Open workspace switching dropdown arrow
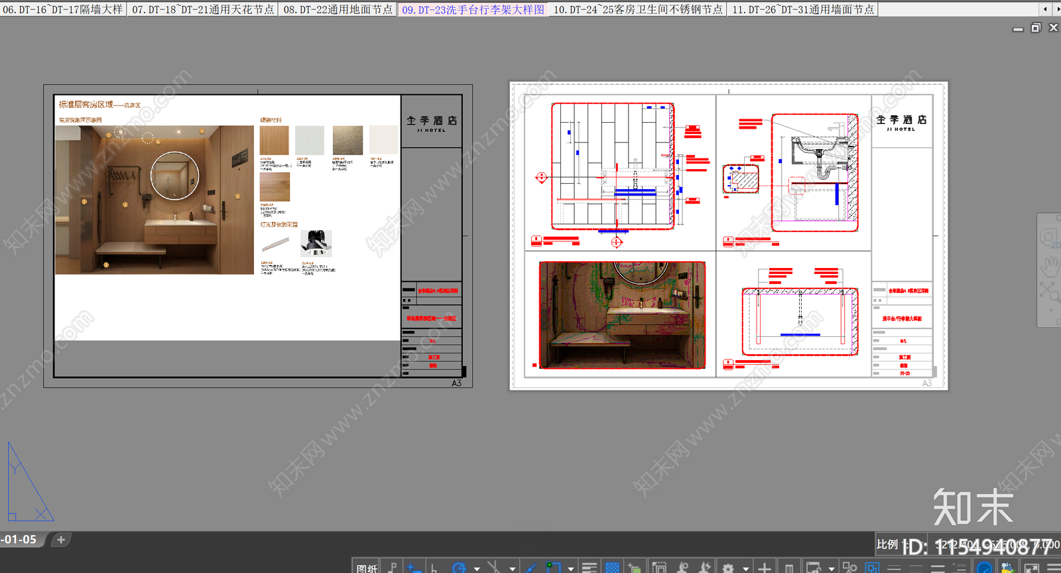 (745, 568)
